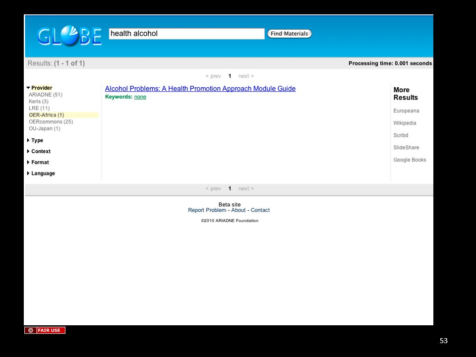Click bottom pagination prev link
The width and height of the screenshot is (476, 357).
coord(213,188)
